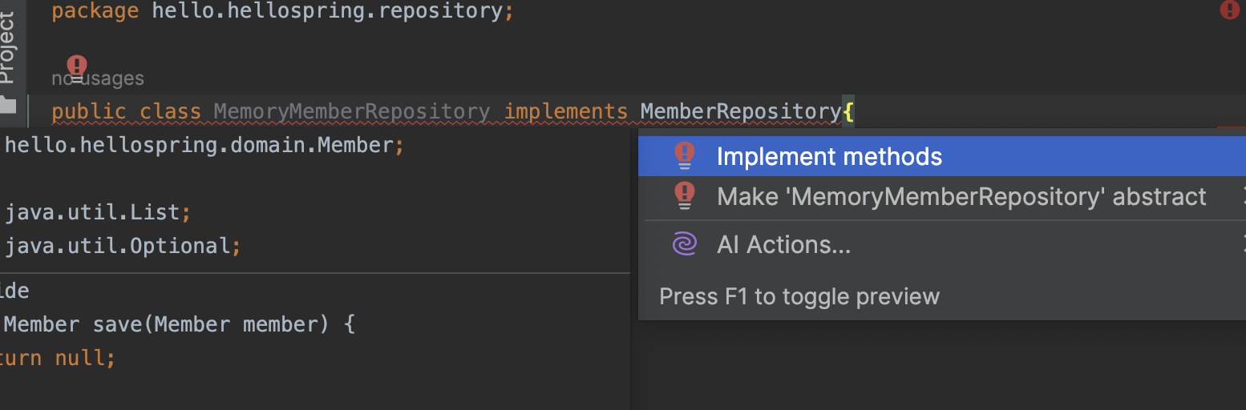Click the MemoryMemberRepository class name
This screenshot has height=410, width=1246.
coord(351,111)
